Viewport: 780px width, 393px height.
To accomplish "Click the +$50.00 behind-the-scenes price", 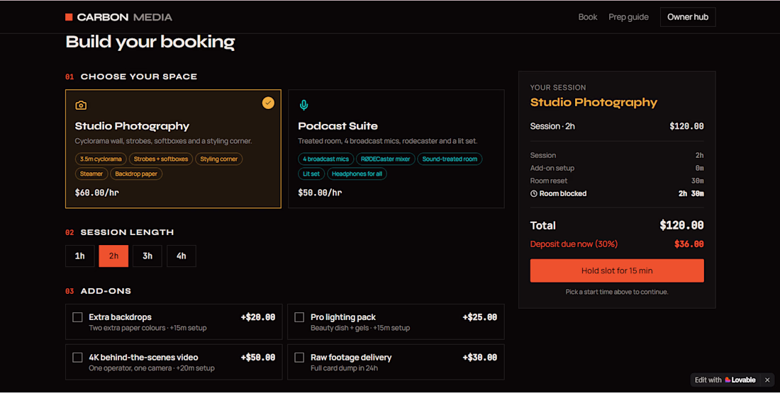I will [258, 357].
